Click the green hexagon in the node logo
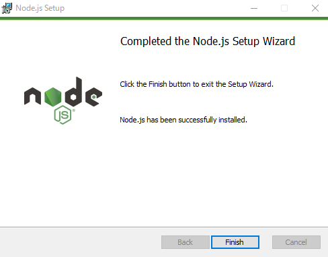The height and width of the screenshot is (257, 328). [53, 97]
